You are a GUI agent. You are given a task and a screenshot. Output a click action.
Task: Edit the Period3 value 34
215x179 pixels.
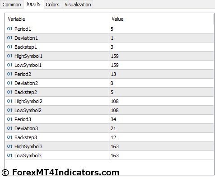tap(161, 119)
